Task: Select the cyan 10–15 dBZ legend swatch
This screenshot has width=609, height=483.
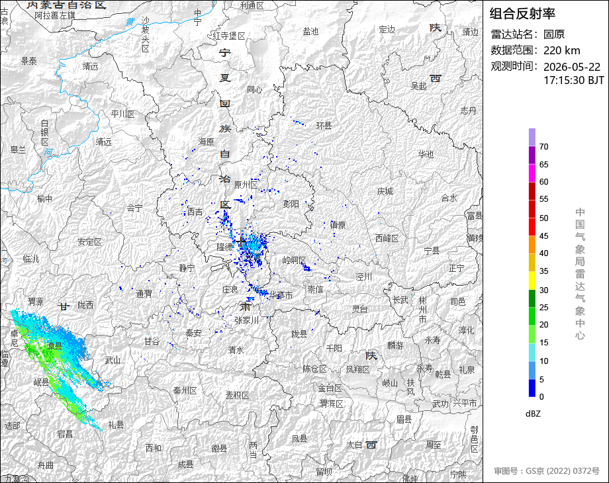Action: tap(532, 352)
